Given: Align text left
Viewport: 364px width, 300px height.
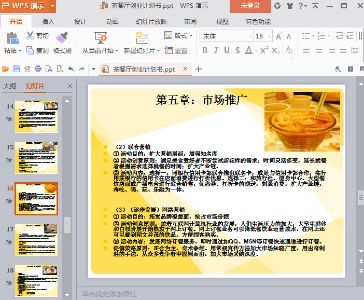Looking at the screenshot, I should pyautogui.click(x=306, y=50).
